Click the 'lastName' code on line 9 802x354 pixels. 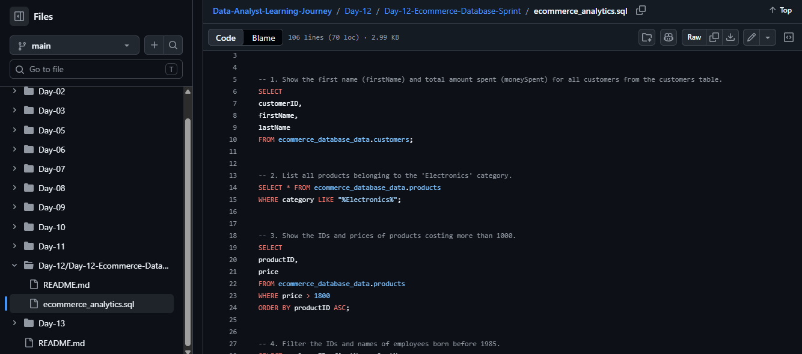click(274, 127)
